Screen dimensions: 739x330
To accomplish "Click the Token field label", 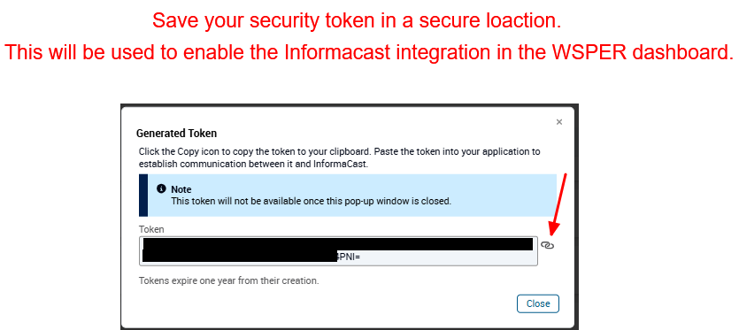I will 151,230.
